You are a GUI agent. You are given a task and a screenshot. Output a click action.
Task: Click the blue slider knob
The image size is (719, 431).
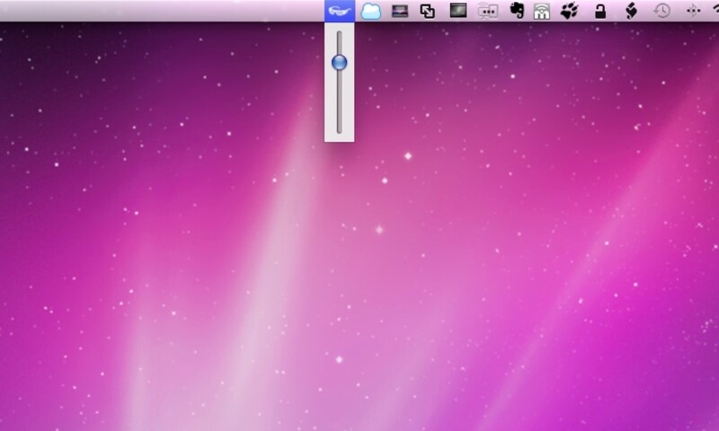coord(339,62)
